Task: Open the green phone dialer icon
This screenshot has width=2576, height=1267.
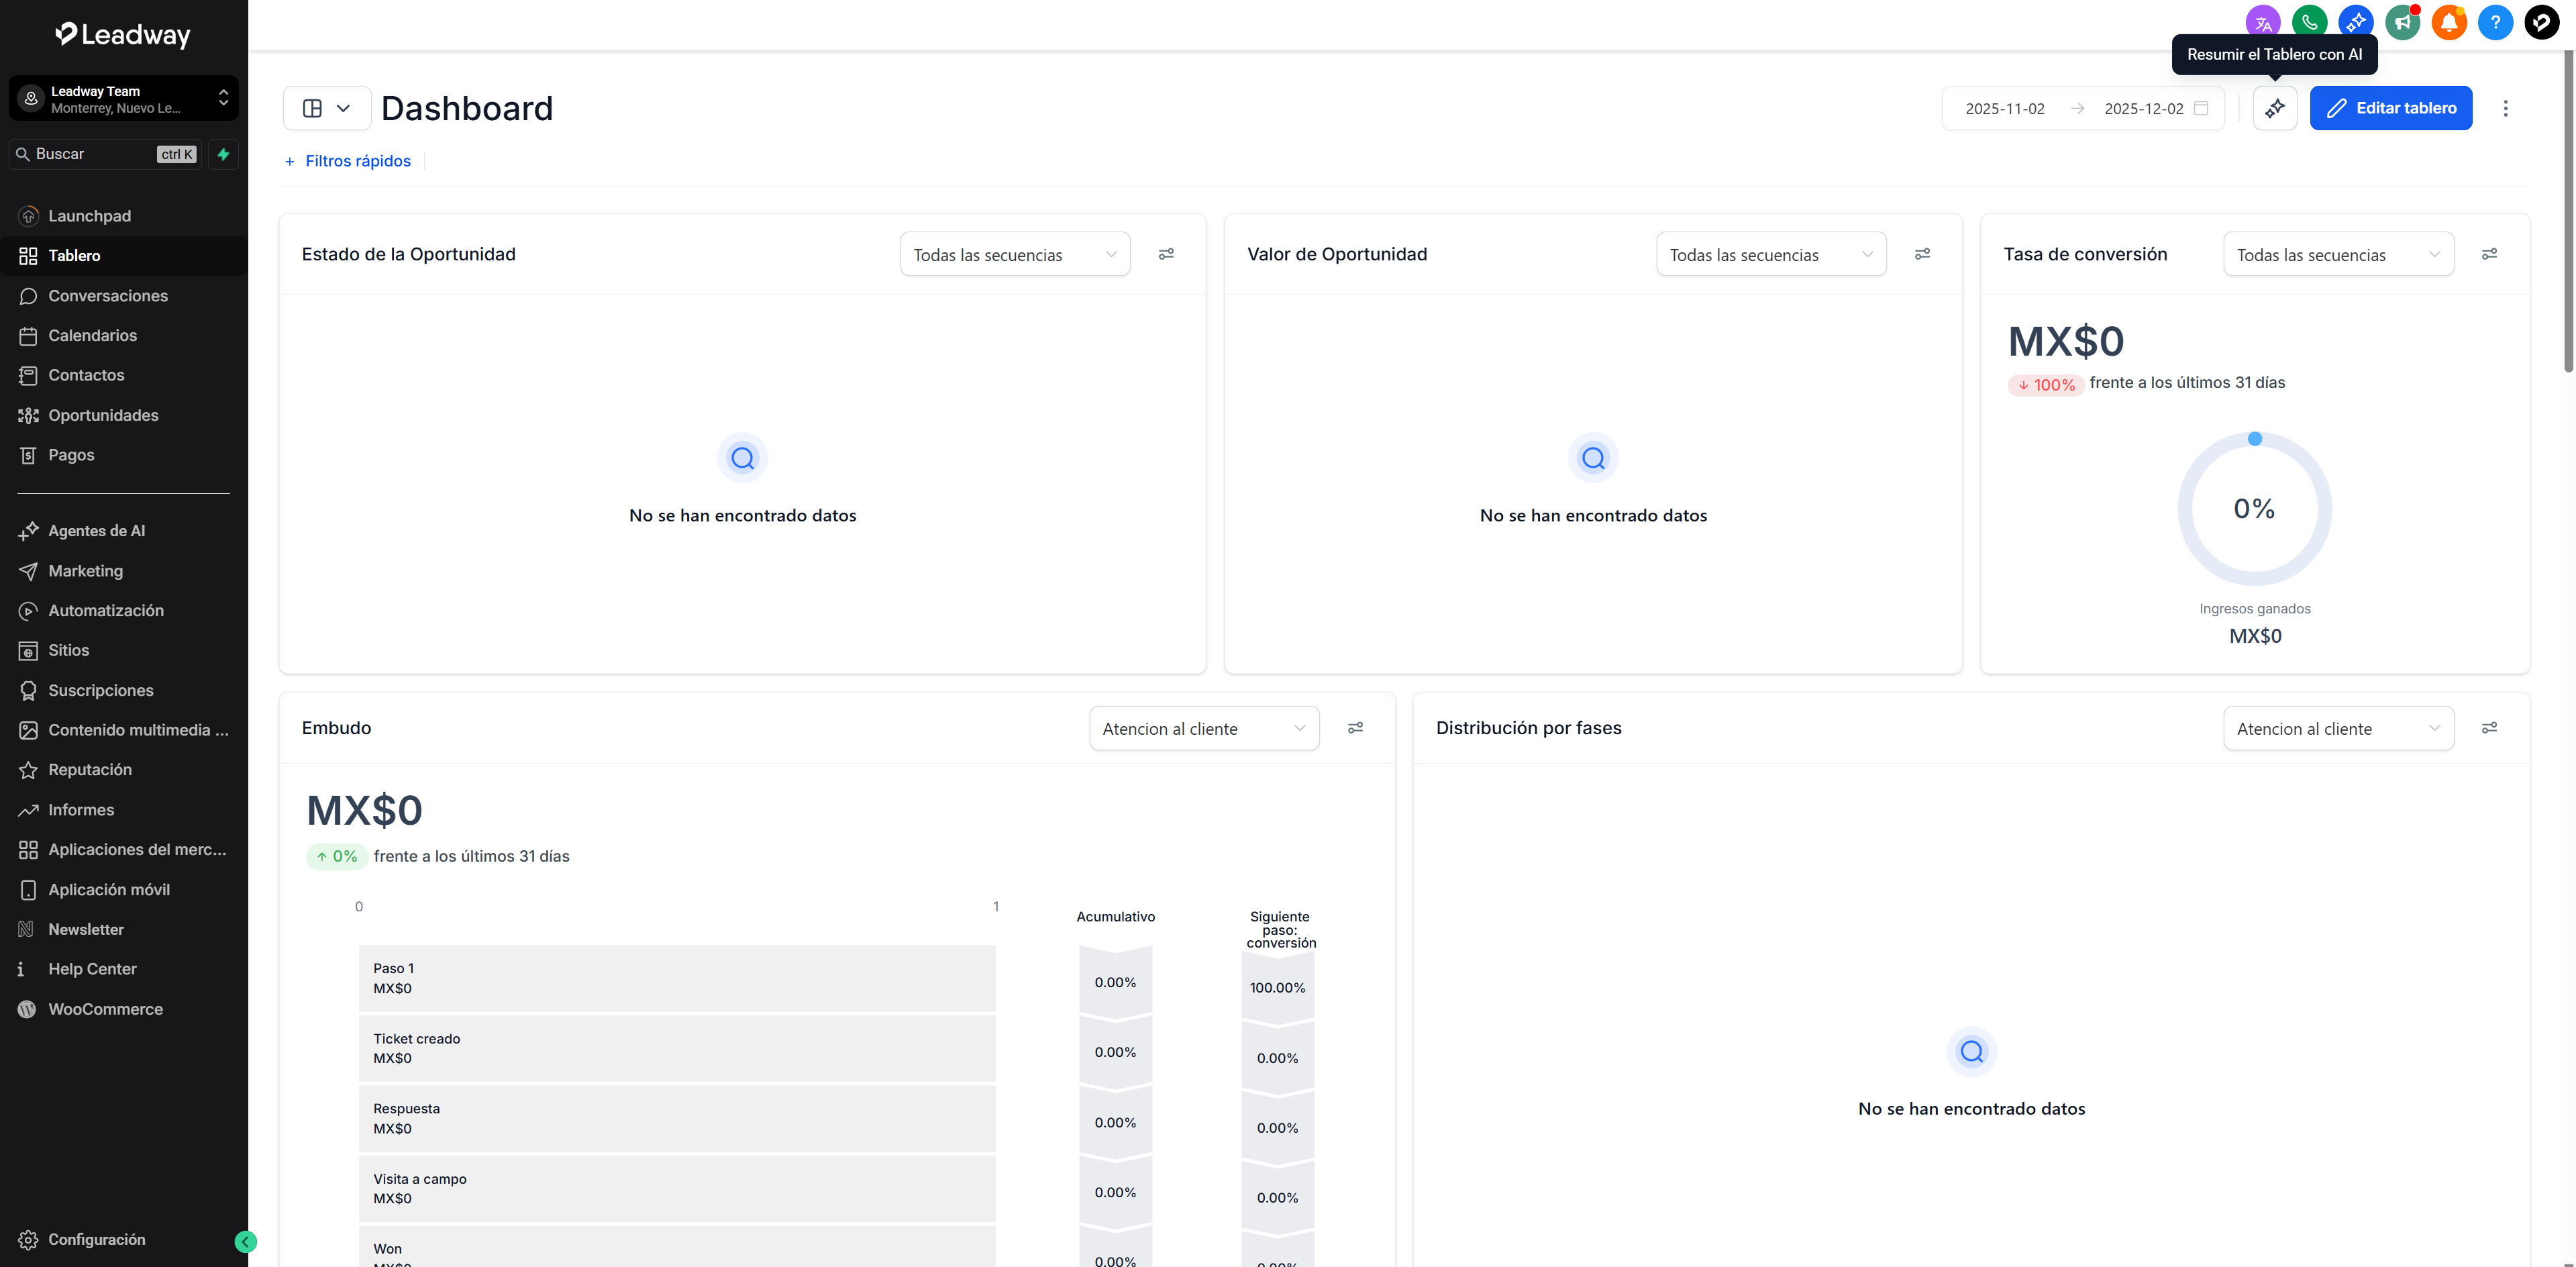Action: click(2309, 22)
